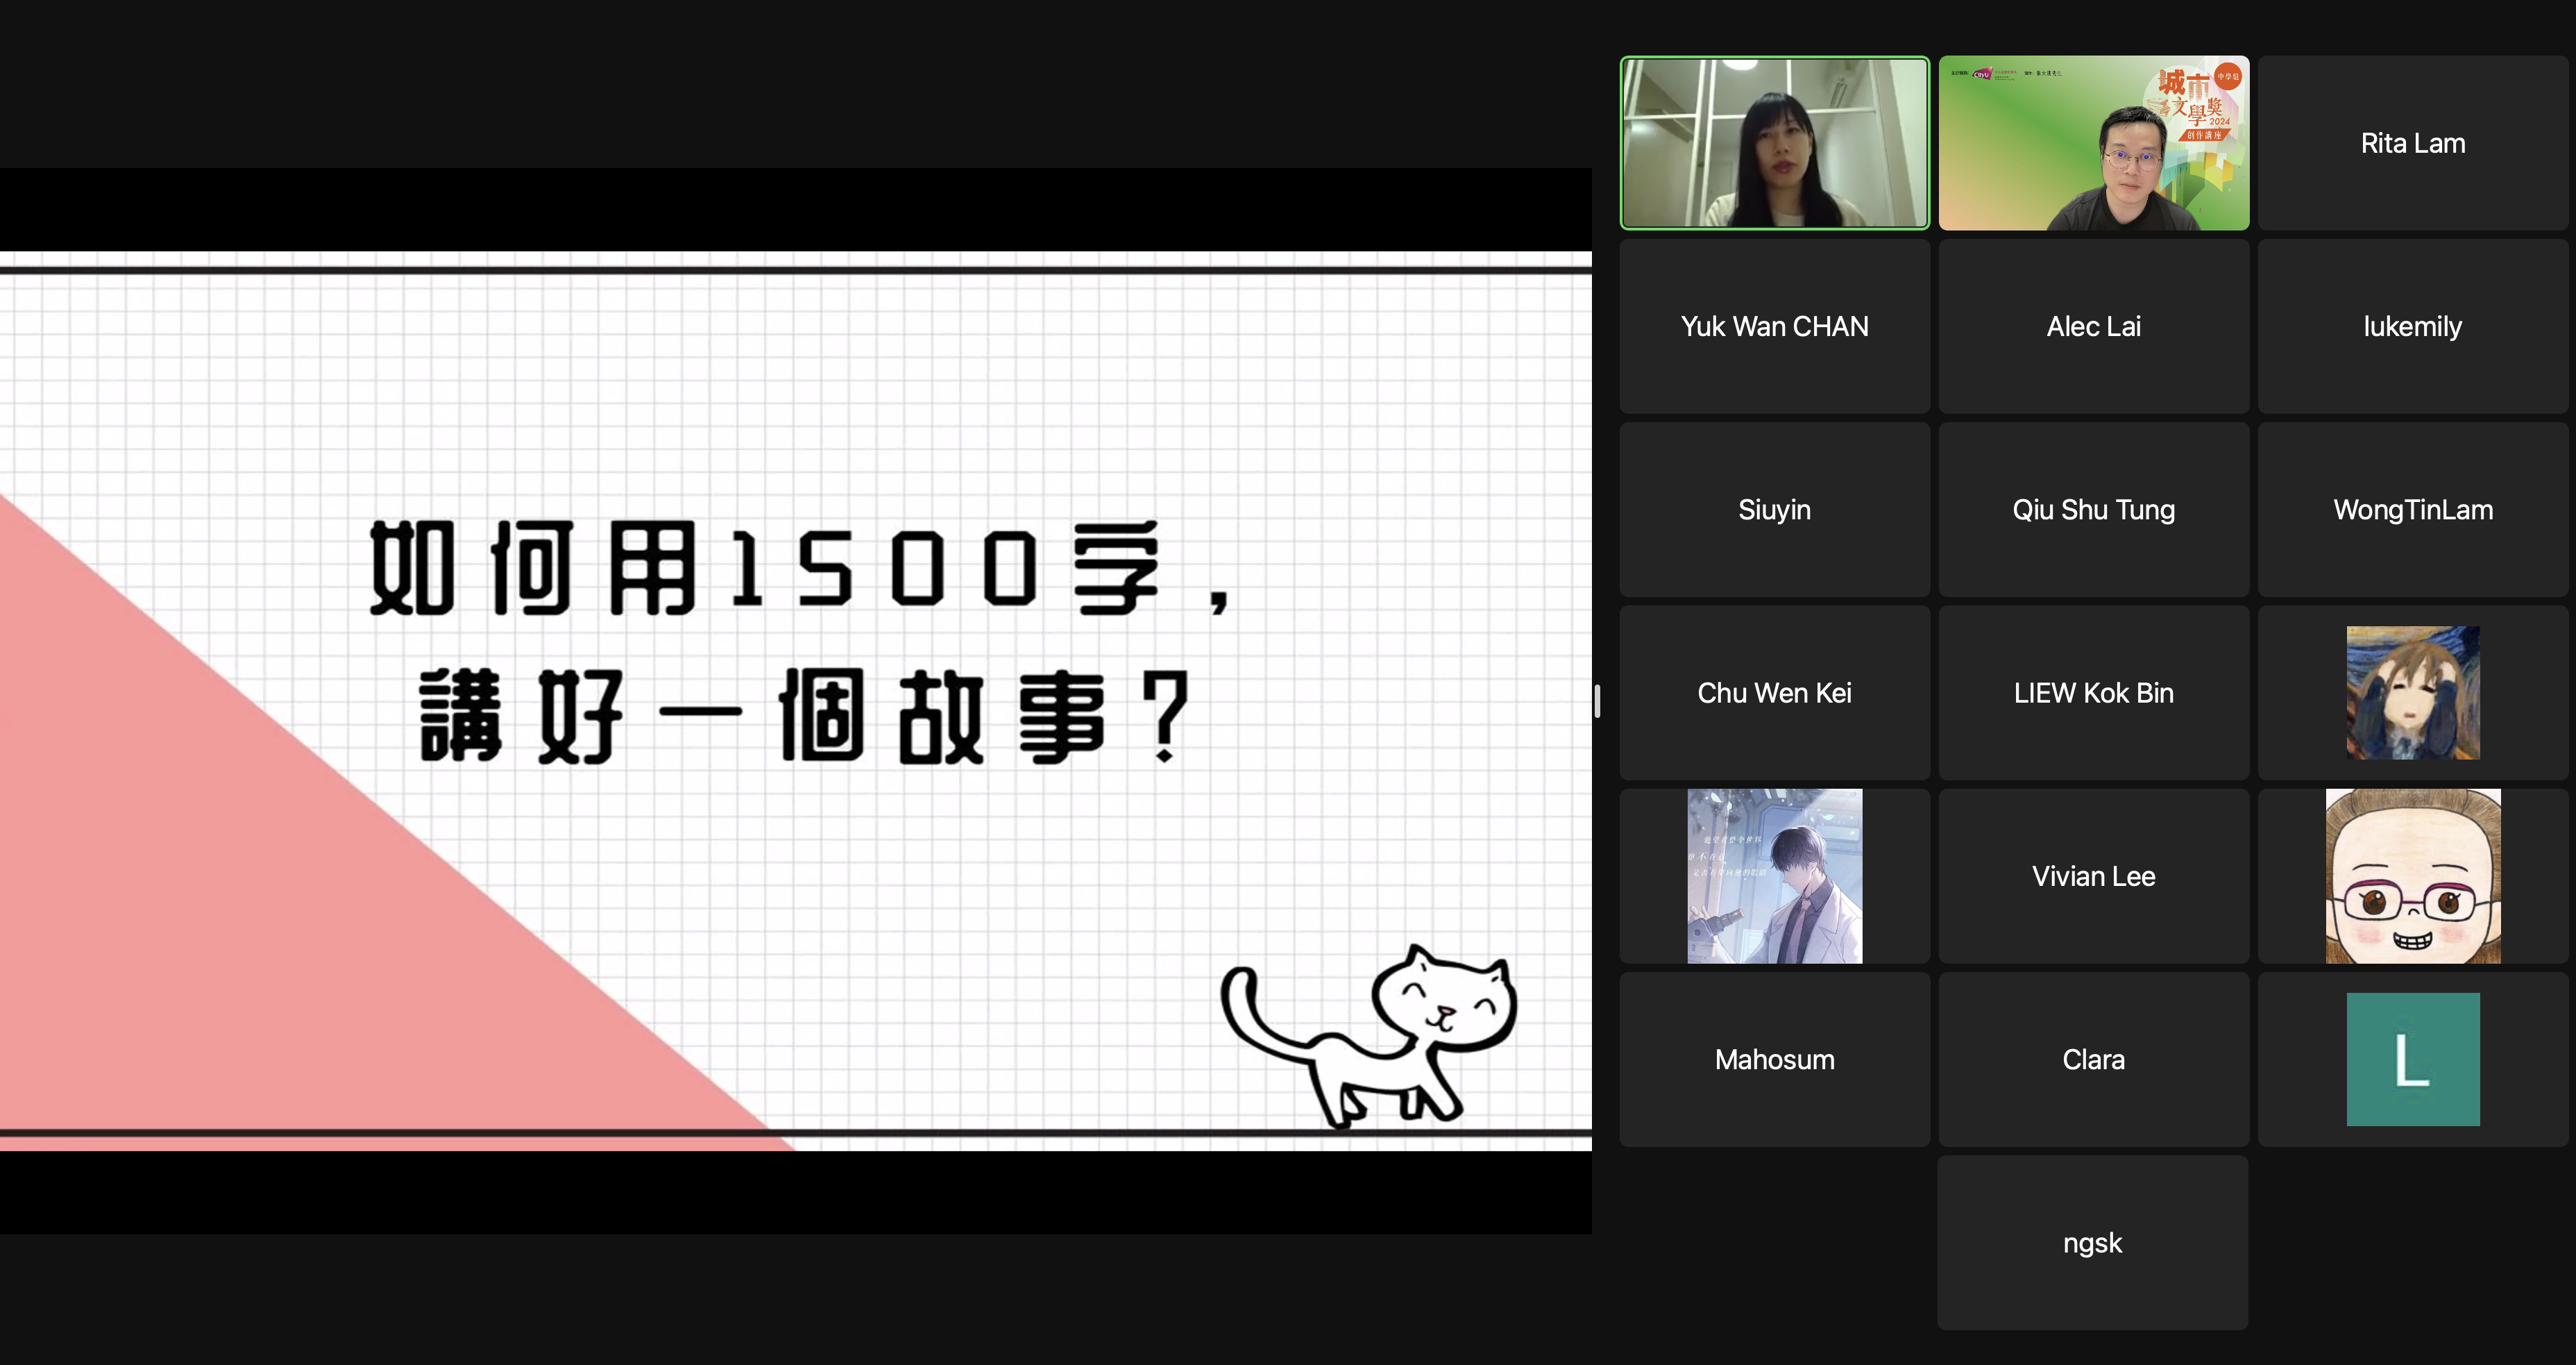Select the active speaker video with the woman
The width and height of the screenshot is (2576, 1365).
coord(1774,143)
